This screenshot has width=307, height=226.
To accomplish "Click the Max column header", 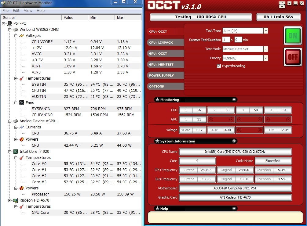I will 128,17.
